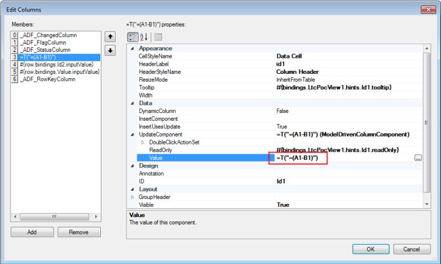Select the HeaderLabel property row
Viewport: 441px width, 264px height.
[280, 64]
